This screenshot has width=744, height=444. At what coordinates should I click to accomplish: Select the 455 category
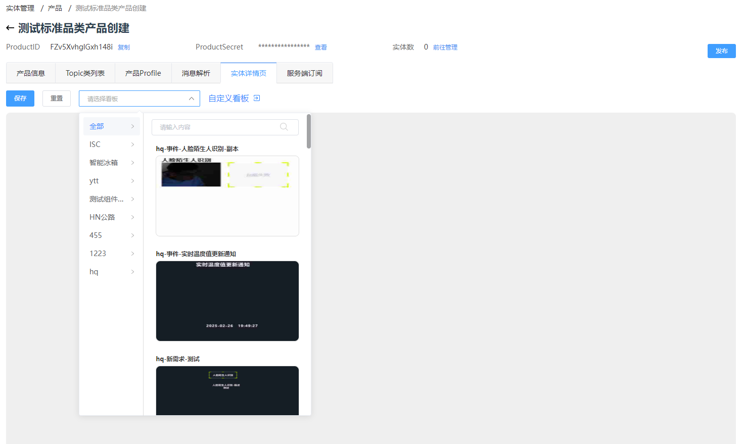pyautogui.click(x=112, y=235)
